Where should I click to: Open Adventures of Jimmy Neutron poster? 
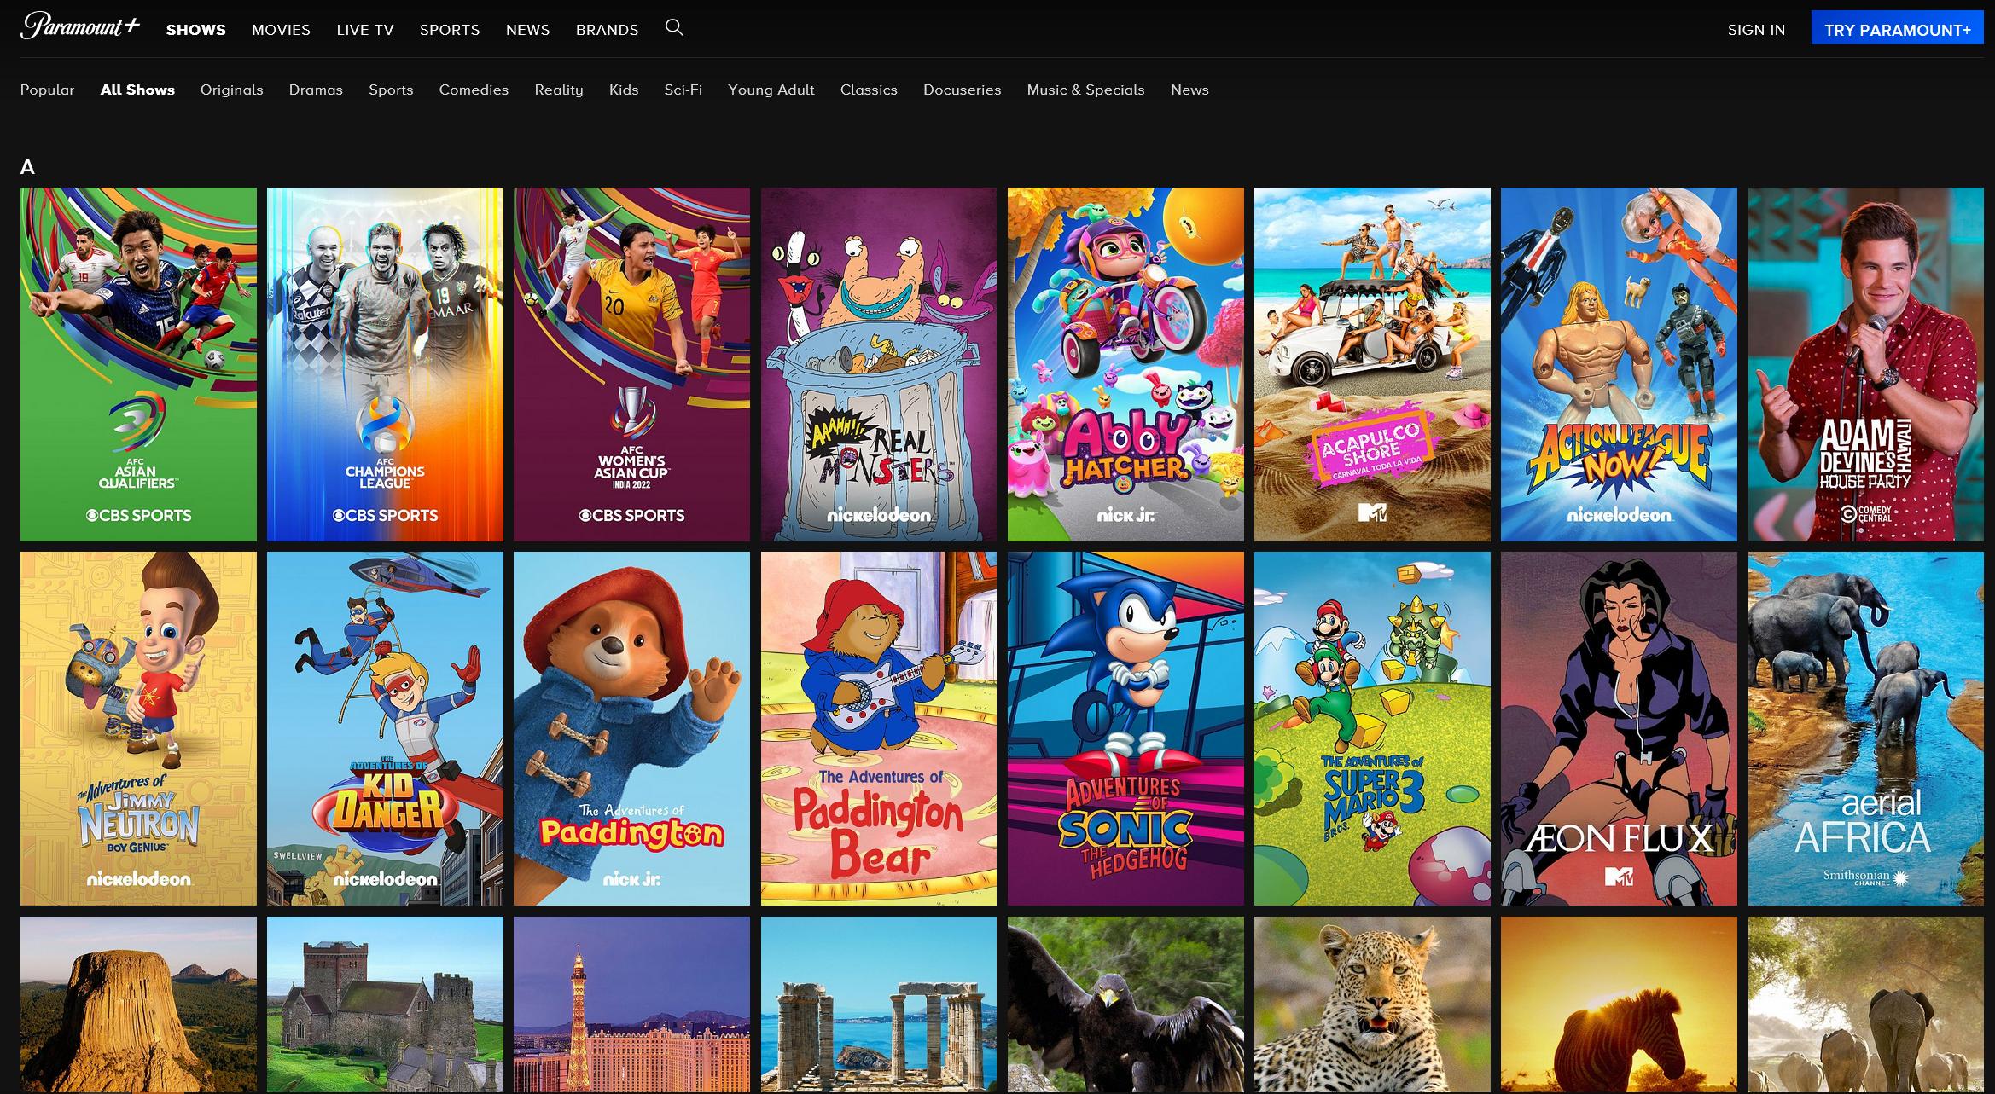[138, 727]
